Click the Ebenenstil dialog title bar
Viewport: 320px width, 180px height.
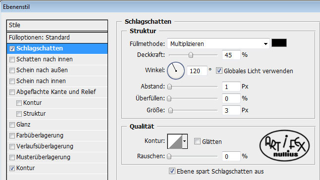click(x=160, y=7)
